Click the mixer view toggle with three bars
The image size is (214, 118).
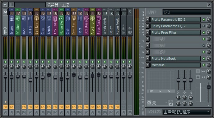(12, 5)
